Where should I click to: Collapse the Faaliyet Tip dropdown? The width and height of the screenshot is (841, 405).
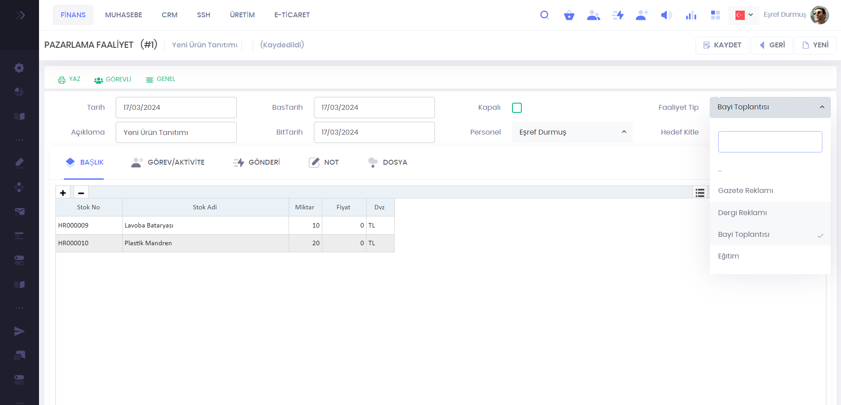(x=770, y=107)
